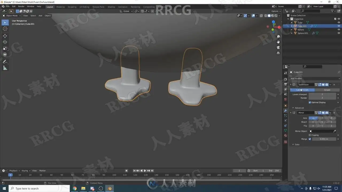Collapse the Subdivision modifier panel

(x=291, y=85)
